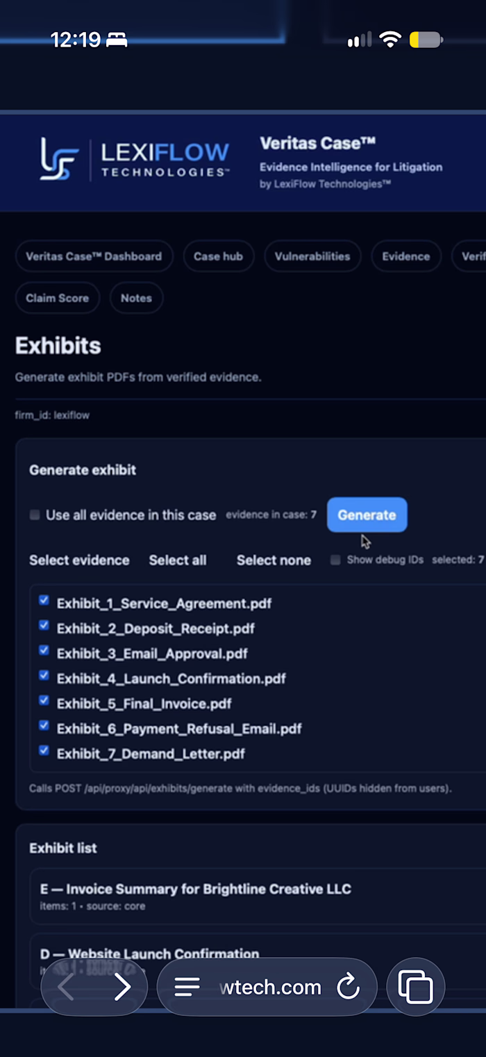Tap the battery status icon

(x=426, y=40)
